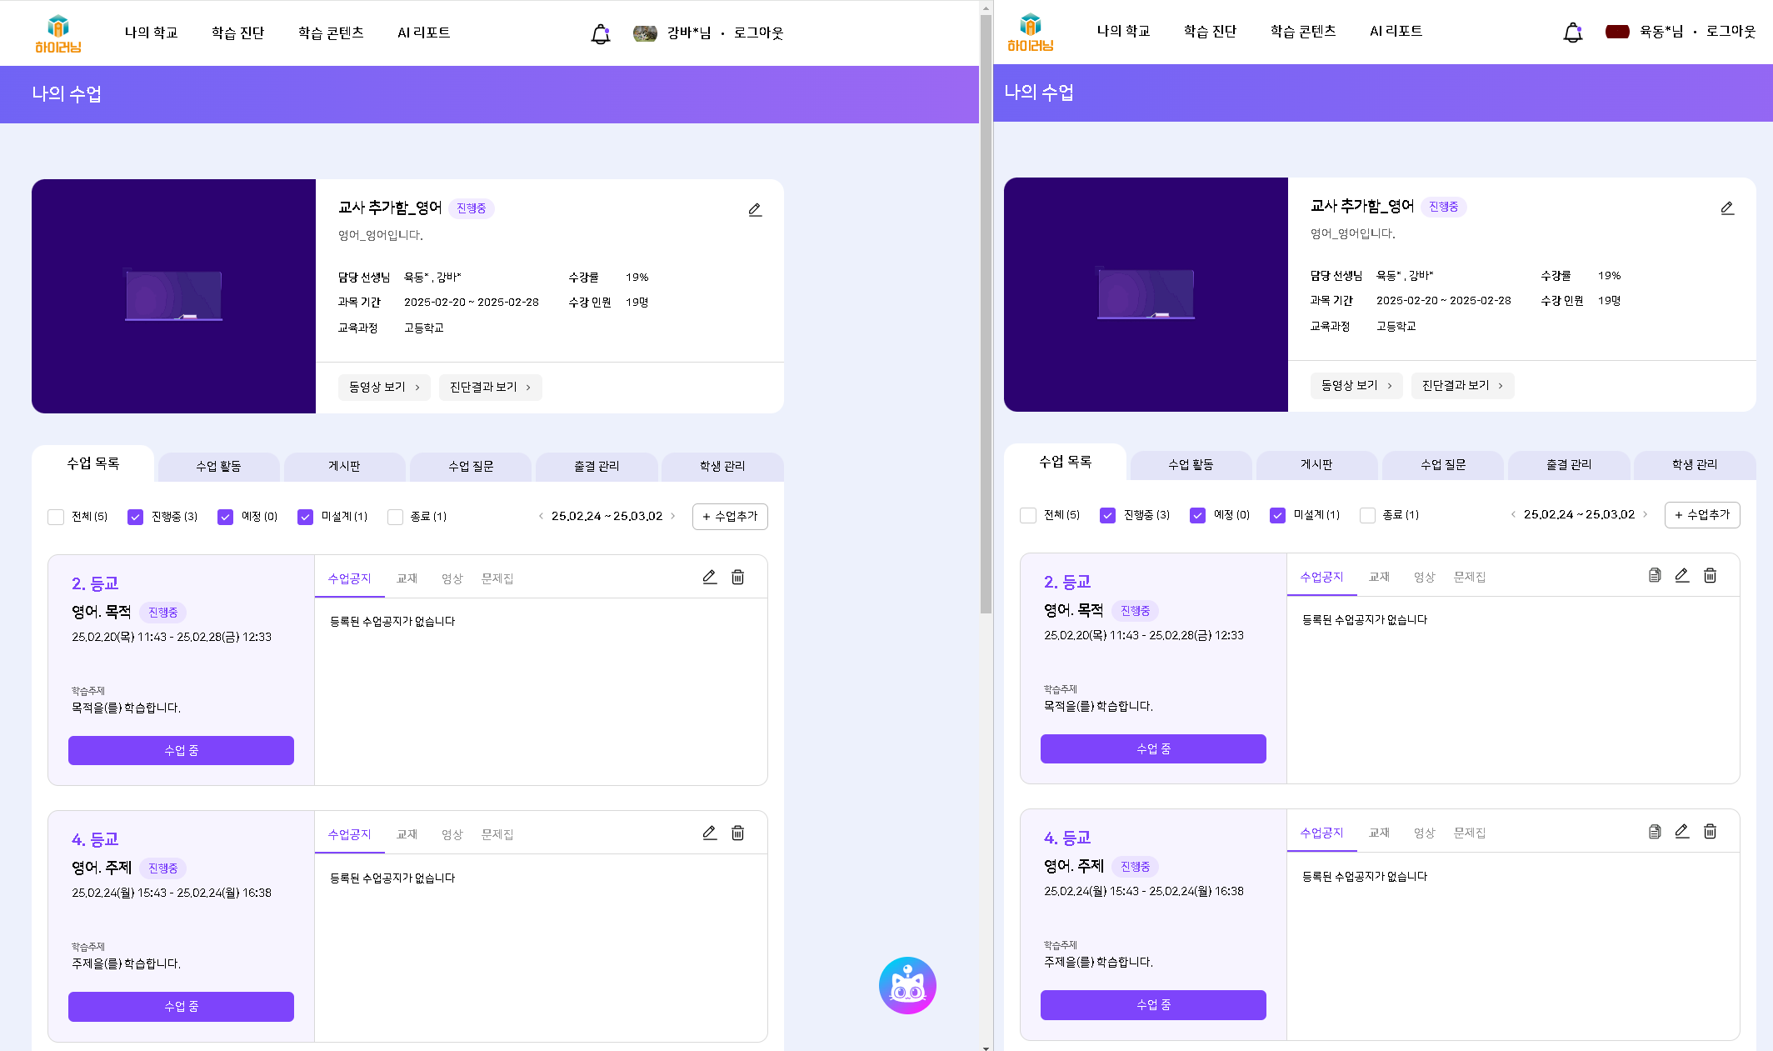Go to previous date range in right pane
1773x1051 pixels.
click(1512, 514)
